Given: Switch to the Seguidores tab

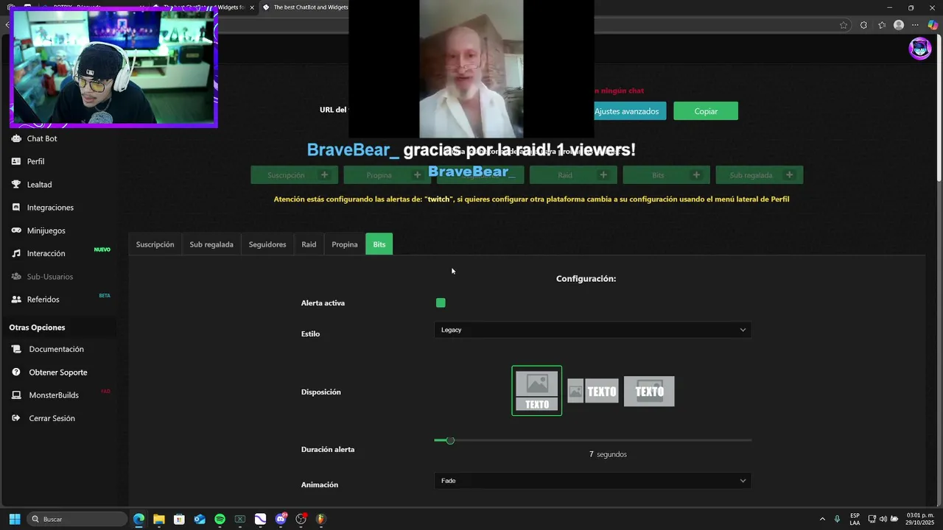Looking at the screenshot, I should click(x=267, y=244).
